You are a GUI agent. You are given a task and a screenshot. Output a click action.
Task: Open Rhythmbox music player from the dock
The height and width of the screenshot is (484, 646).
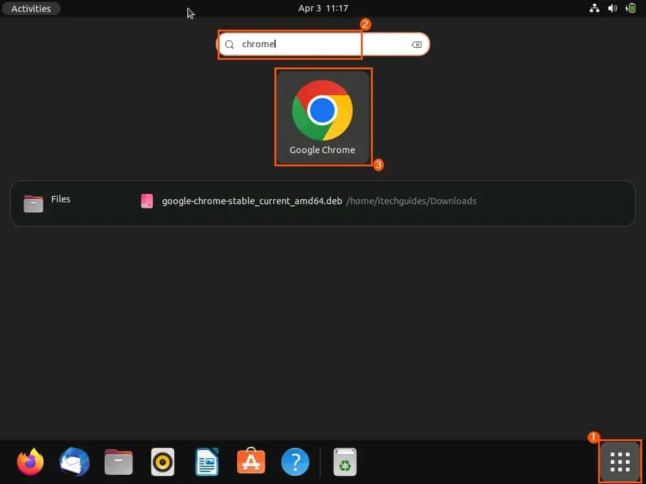click(162, 461)
